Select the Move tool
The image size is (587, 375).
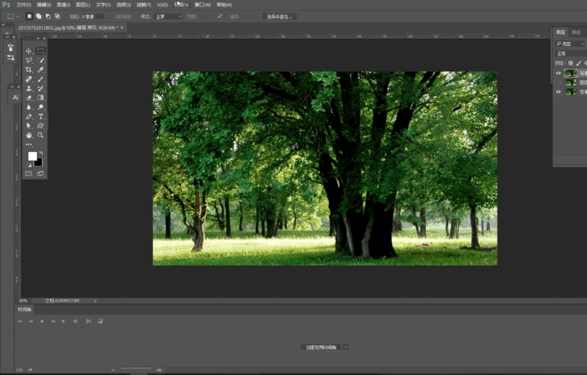28,51
